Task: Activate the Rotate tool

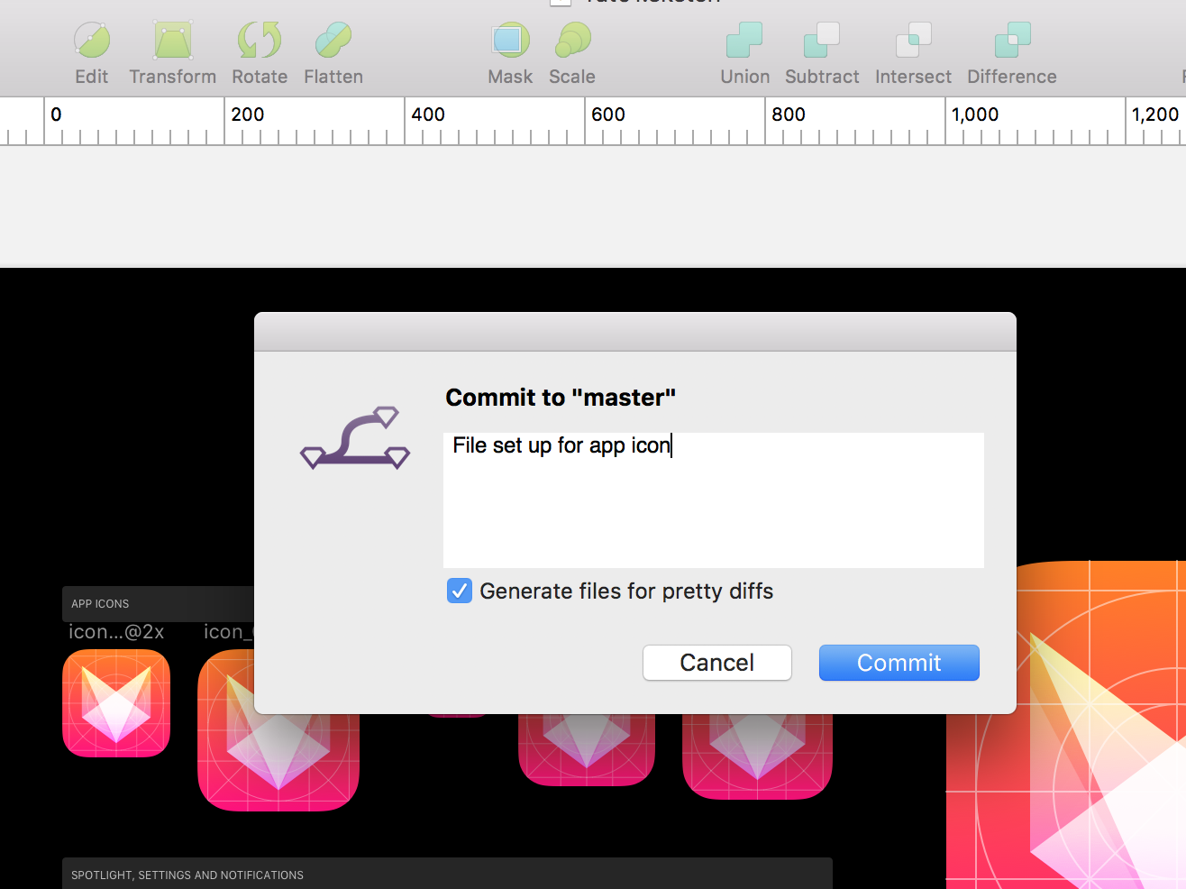Action: [260, 54]
